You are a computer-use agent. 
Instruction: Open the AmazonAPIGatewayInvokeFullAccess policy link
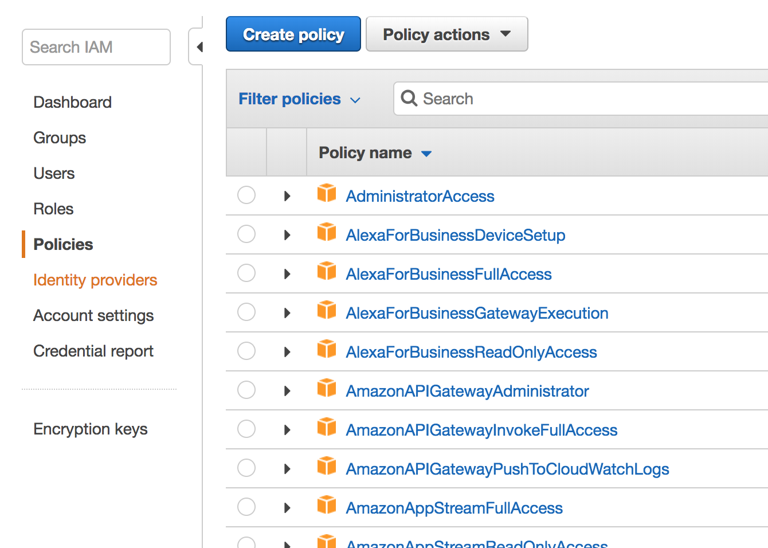tap(482, 430)
